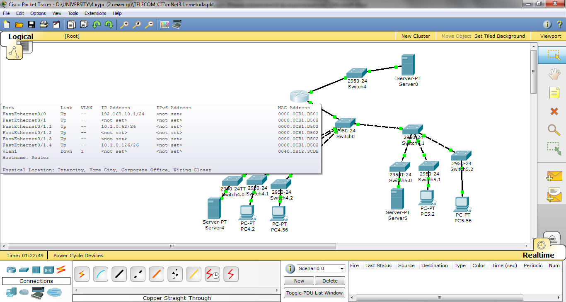Click Power Cycle Devices
The width and height of the screenshot is (566, 302).
coord(78,256)
